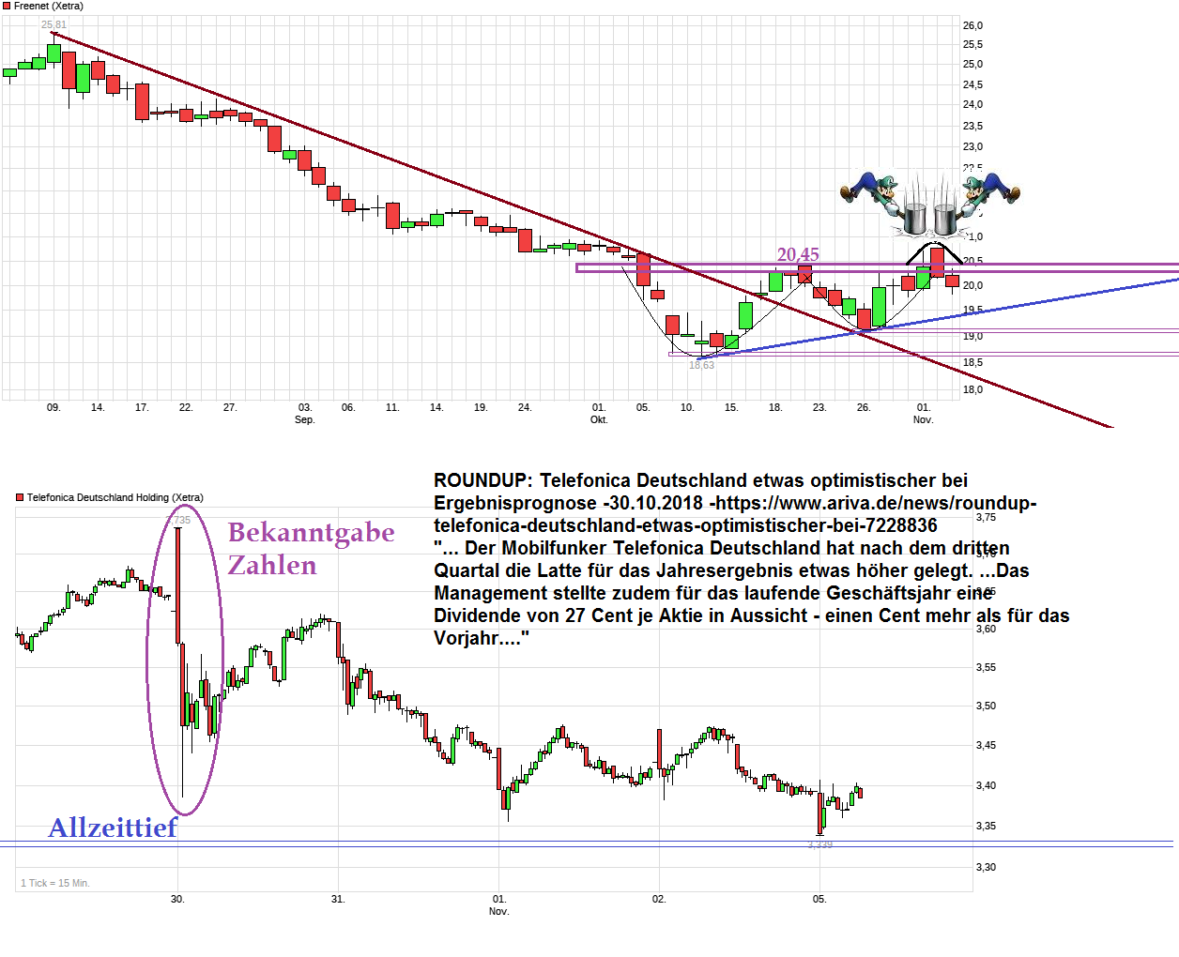Screen dimensions: 1179x957
Task: Click the '23,0' price axis label
Action: (972, 146)
